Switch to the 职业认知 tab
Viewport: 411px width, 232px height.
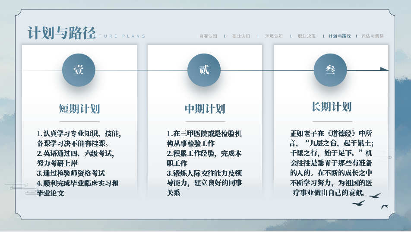point(241,36)
